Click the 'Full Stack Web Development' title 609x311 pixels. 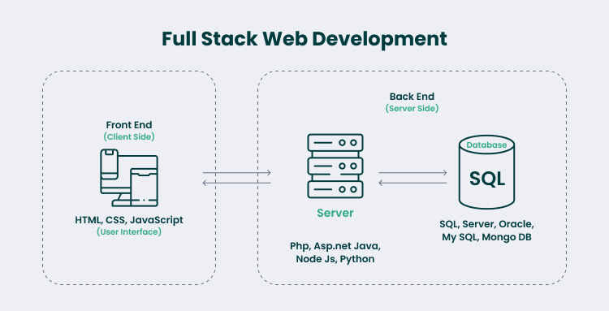click(x=304, y=39)
